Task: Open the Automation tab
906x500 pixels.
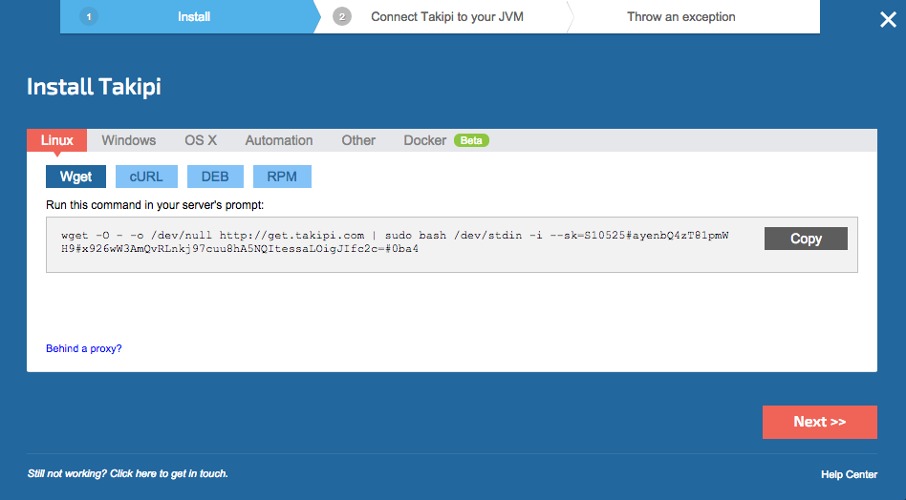Action: pos(279,140)
